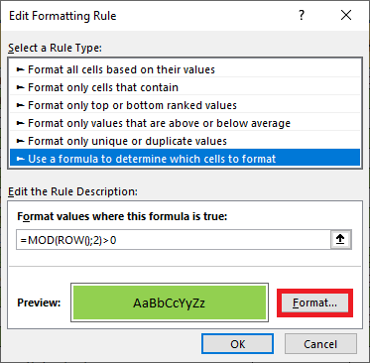Click the question mark help icon
Screen dimensions: 370x363
pos(302,15)
